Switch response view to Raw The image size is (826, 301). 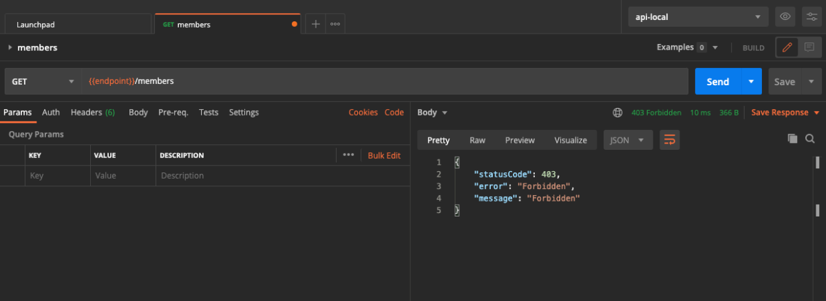coord(477,140)
